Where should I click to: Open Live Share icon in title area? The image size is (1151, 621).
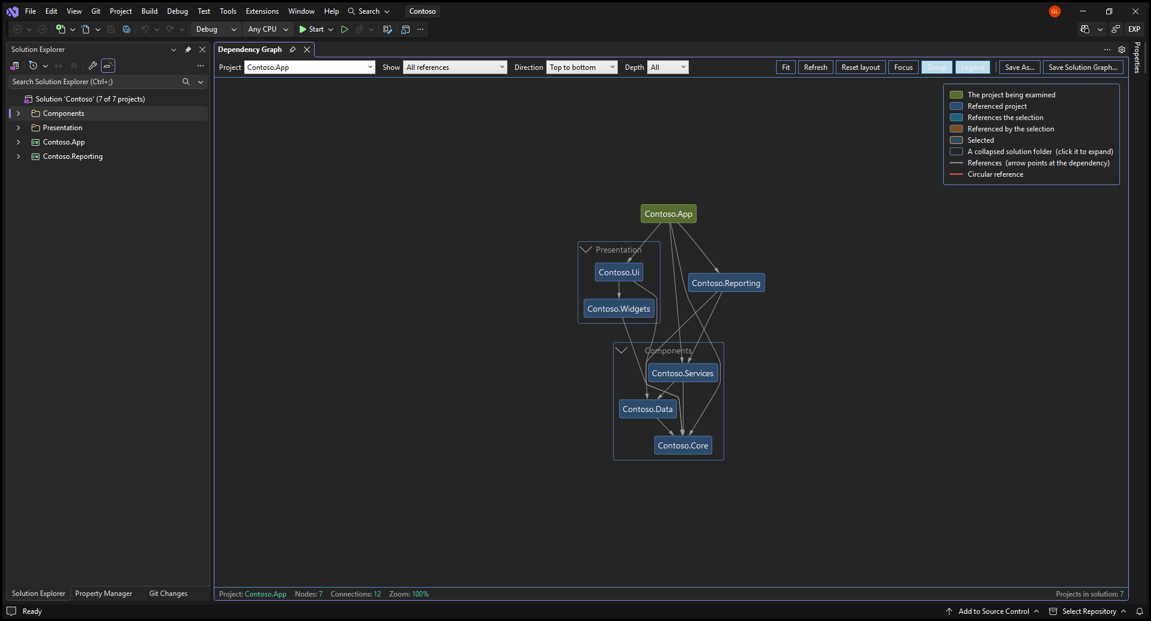[x=1116, y=29]
